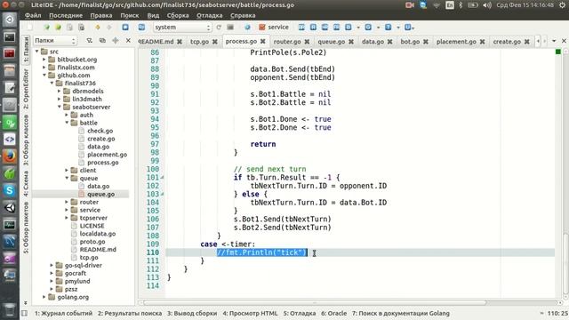Viewport: 569px width, 320px height.
Task: Click the filter icon in folders panel
Action: (x=90, y=41)
